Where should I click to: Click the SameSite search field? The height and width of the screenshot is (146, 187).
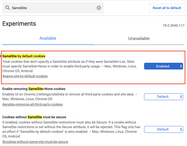[53, 8]
